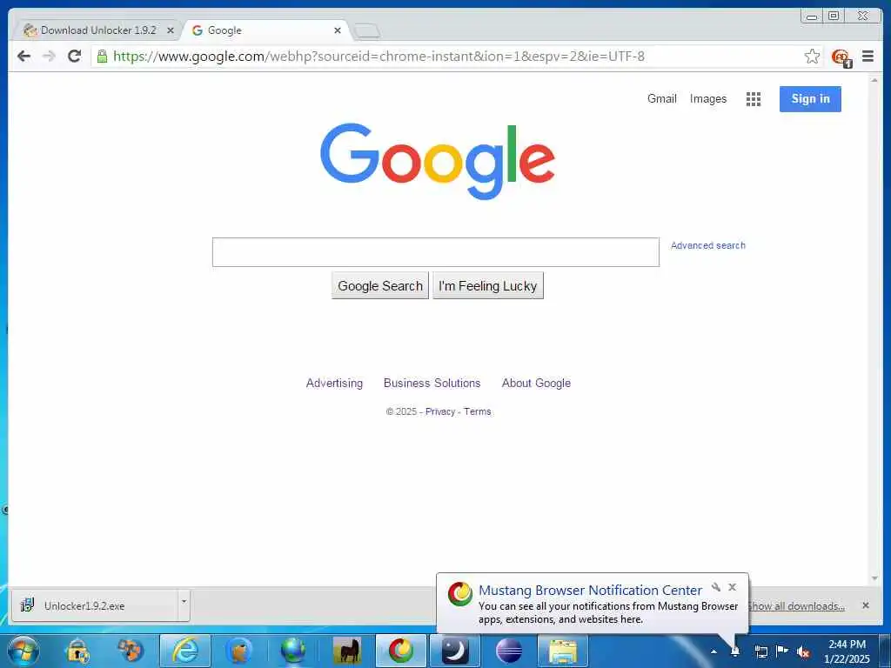Open the Eclipse sphere taskbar app

point(508,651)
